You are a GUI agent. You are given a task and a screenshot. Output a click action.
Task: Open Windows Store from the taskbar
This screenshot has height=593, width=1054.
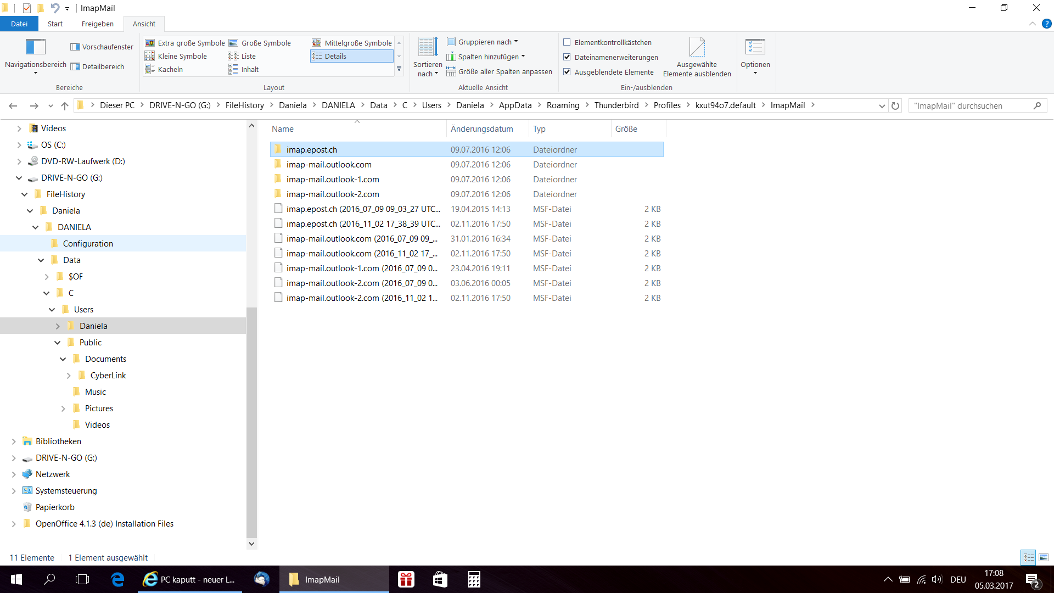(x=440, y=579)
